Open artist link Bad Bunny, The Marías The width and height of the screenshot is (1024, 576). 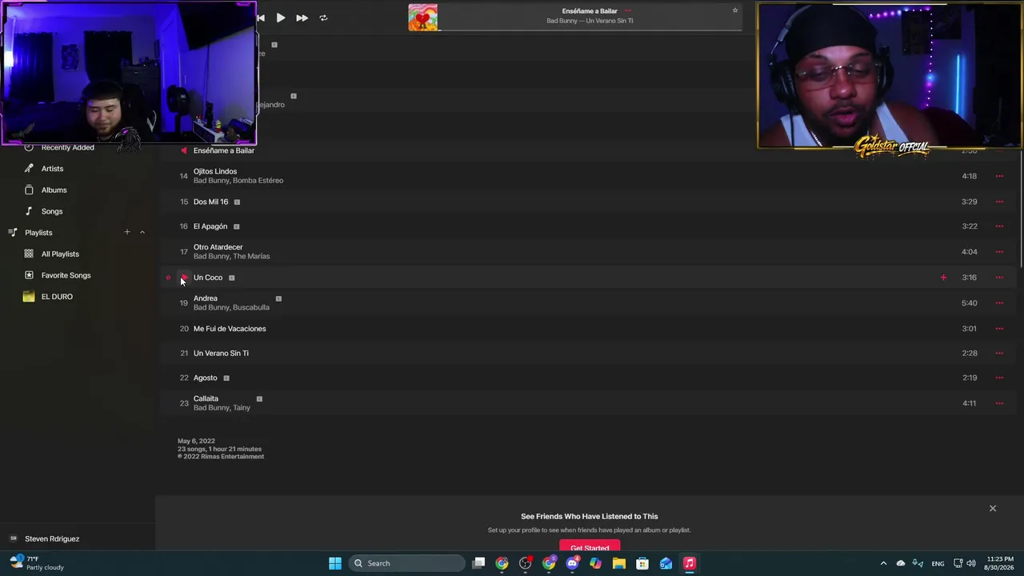(x=232, y=257)
